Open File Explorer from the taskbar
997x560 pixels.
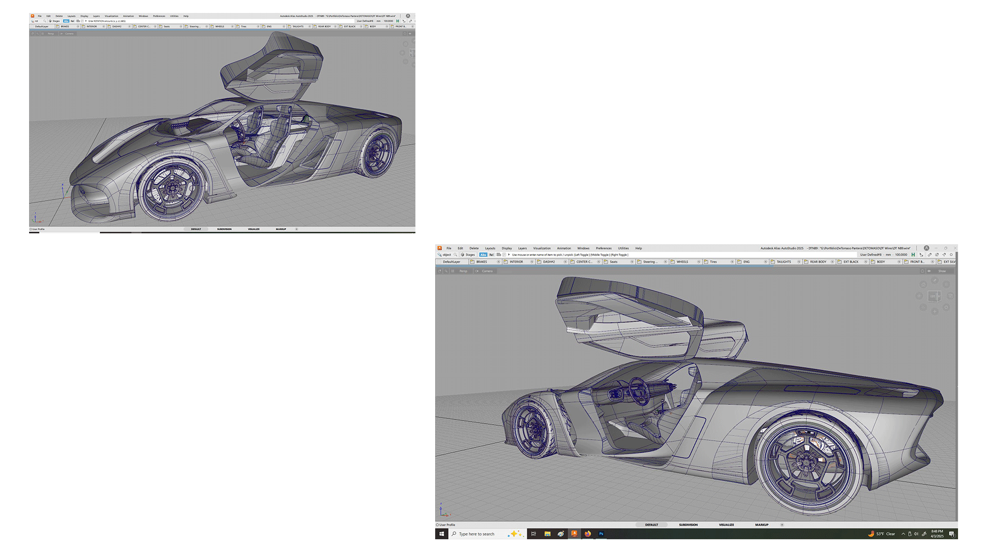(547, 534)
